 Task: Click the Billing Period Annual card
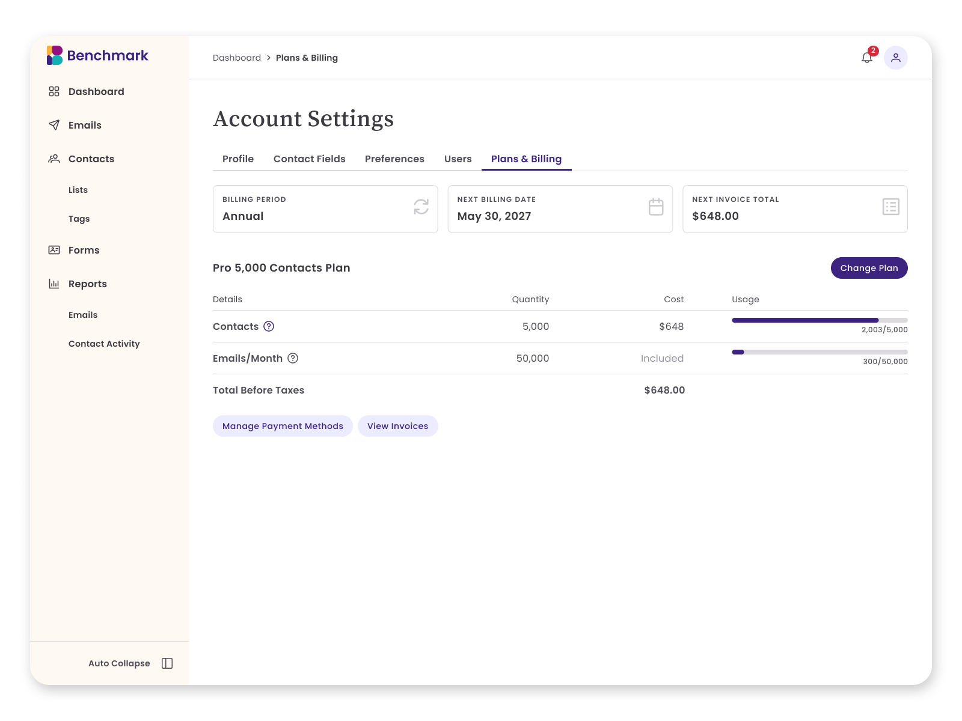(325, 209)
